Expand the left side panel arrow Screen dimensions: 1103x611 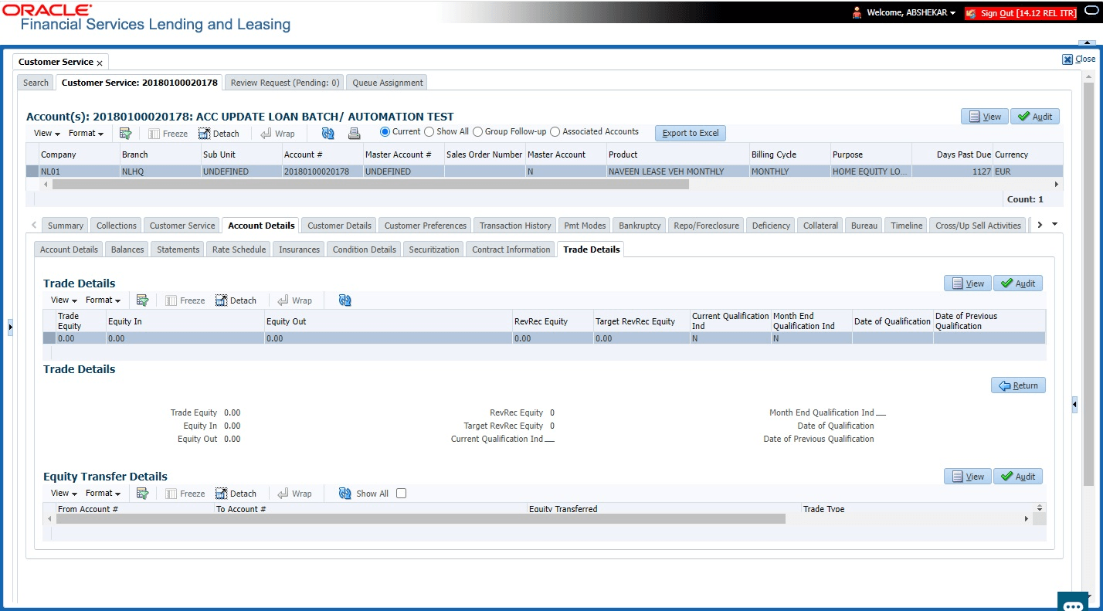coord(10,328)
